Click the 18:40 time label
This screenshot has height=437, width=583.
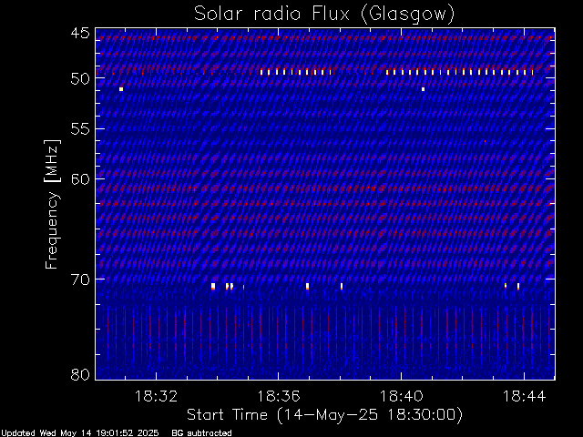pos(401,396)
